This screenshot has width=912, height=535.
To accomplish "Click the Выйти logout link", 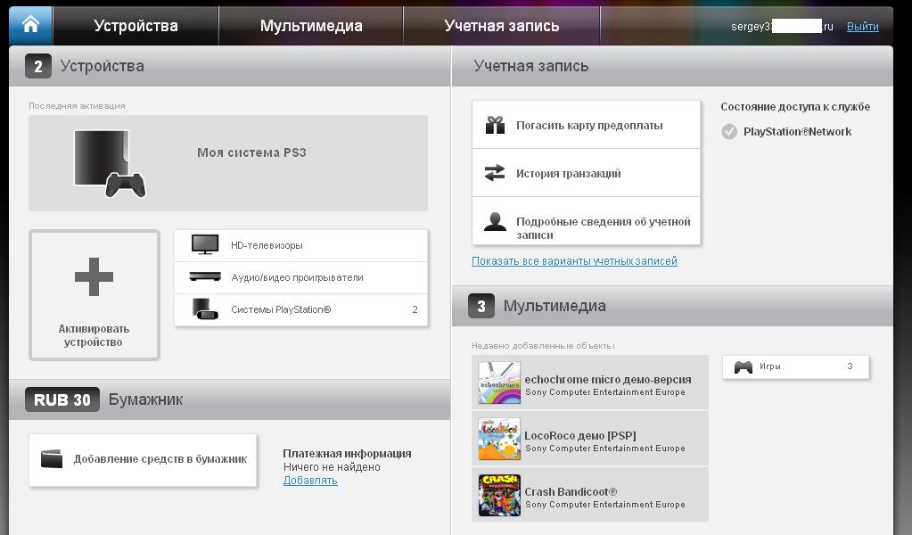I will [863, 26].
